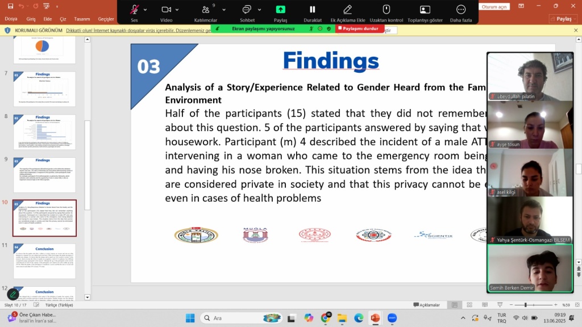This screenshot has height=327, width=582.
Task: Toggle the Video camera button
Action: coord(166,10)
